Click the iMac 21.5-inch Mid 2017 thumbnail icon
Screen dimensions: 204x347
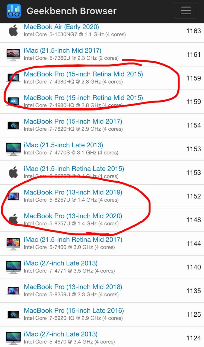click(x=13, y=54)
